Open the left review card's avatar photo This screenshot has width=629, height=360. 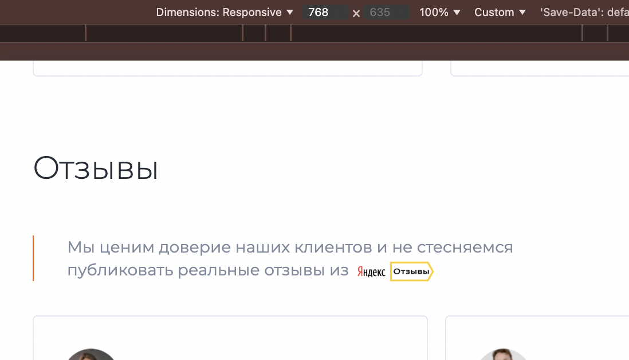[x=92, y=354]
